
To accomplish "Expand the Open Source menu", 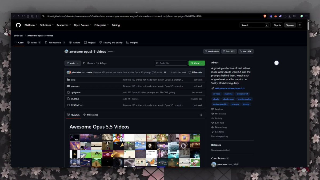I will [82, 25].
